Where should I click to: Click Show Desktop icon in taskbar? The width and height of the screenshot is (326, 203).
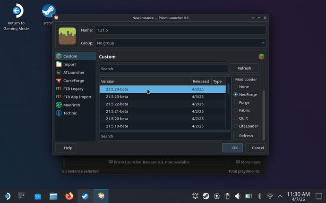(319, 196)
